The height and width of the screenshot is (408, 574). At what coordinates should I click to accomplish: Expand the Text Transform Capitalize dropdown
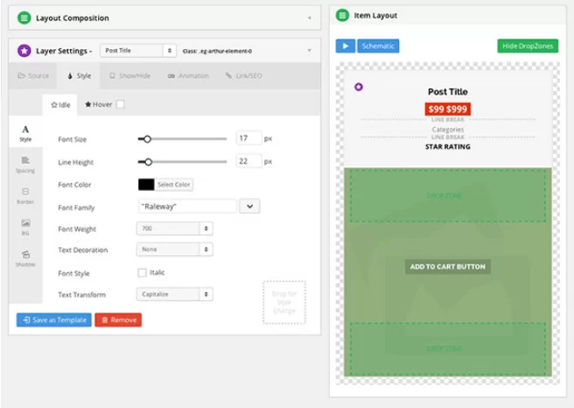pos(175,295)
